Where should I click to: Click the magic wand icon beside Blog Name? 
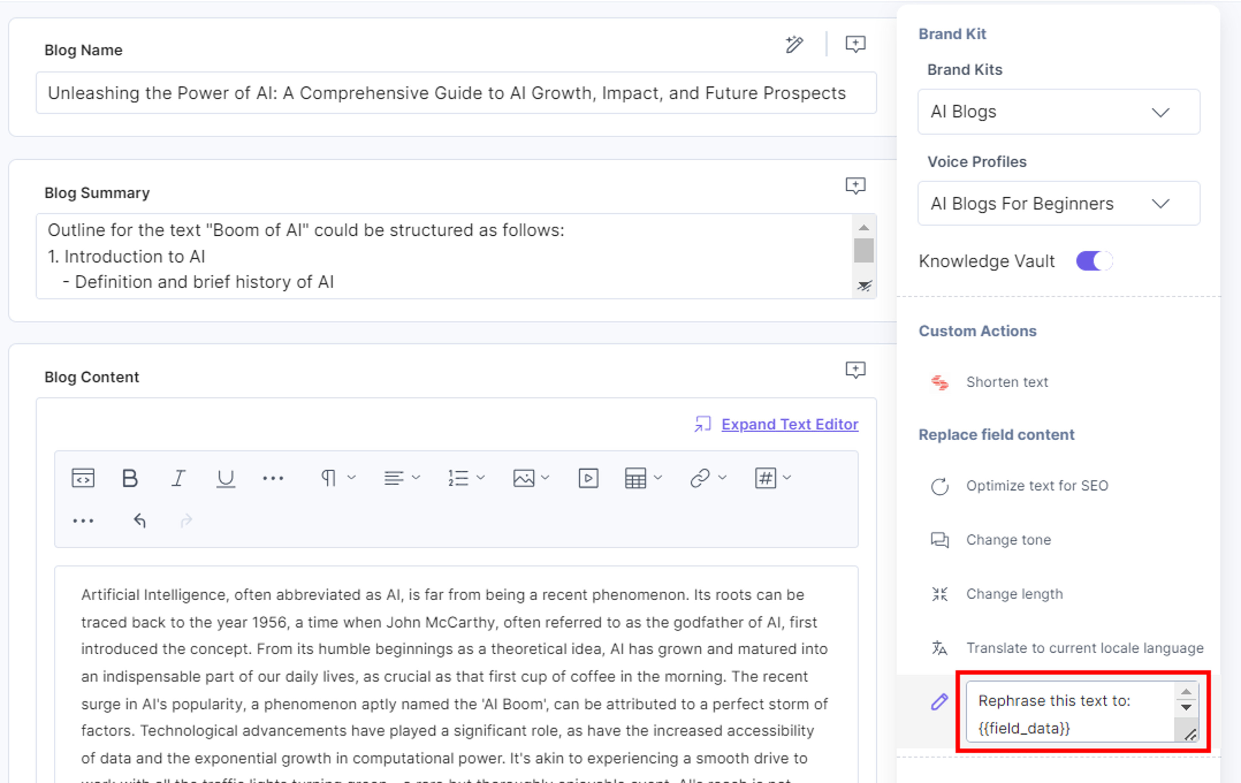point(794,44)
